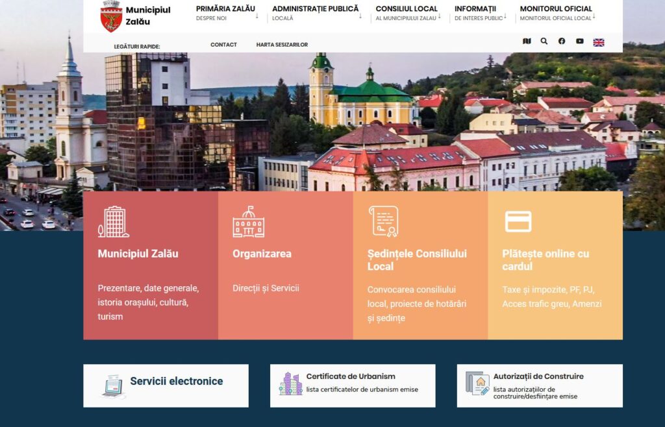Click the search magnifier icon
665x427 pixels.
pos(544,42)
